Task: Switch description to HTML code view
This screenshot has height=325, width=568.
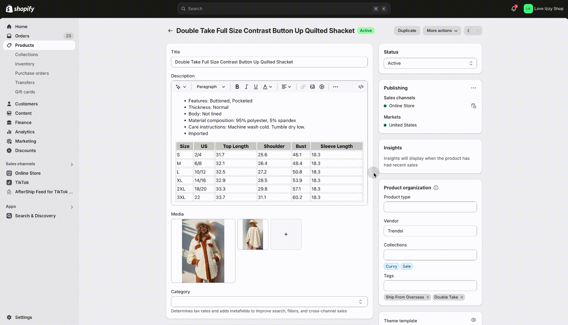Action: [361, 87]
